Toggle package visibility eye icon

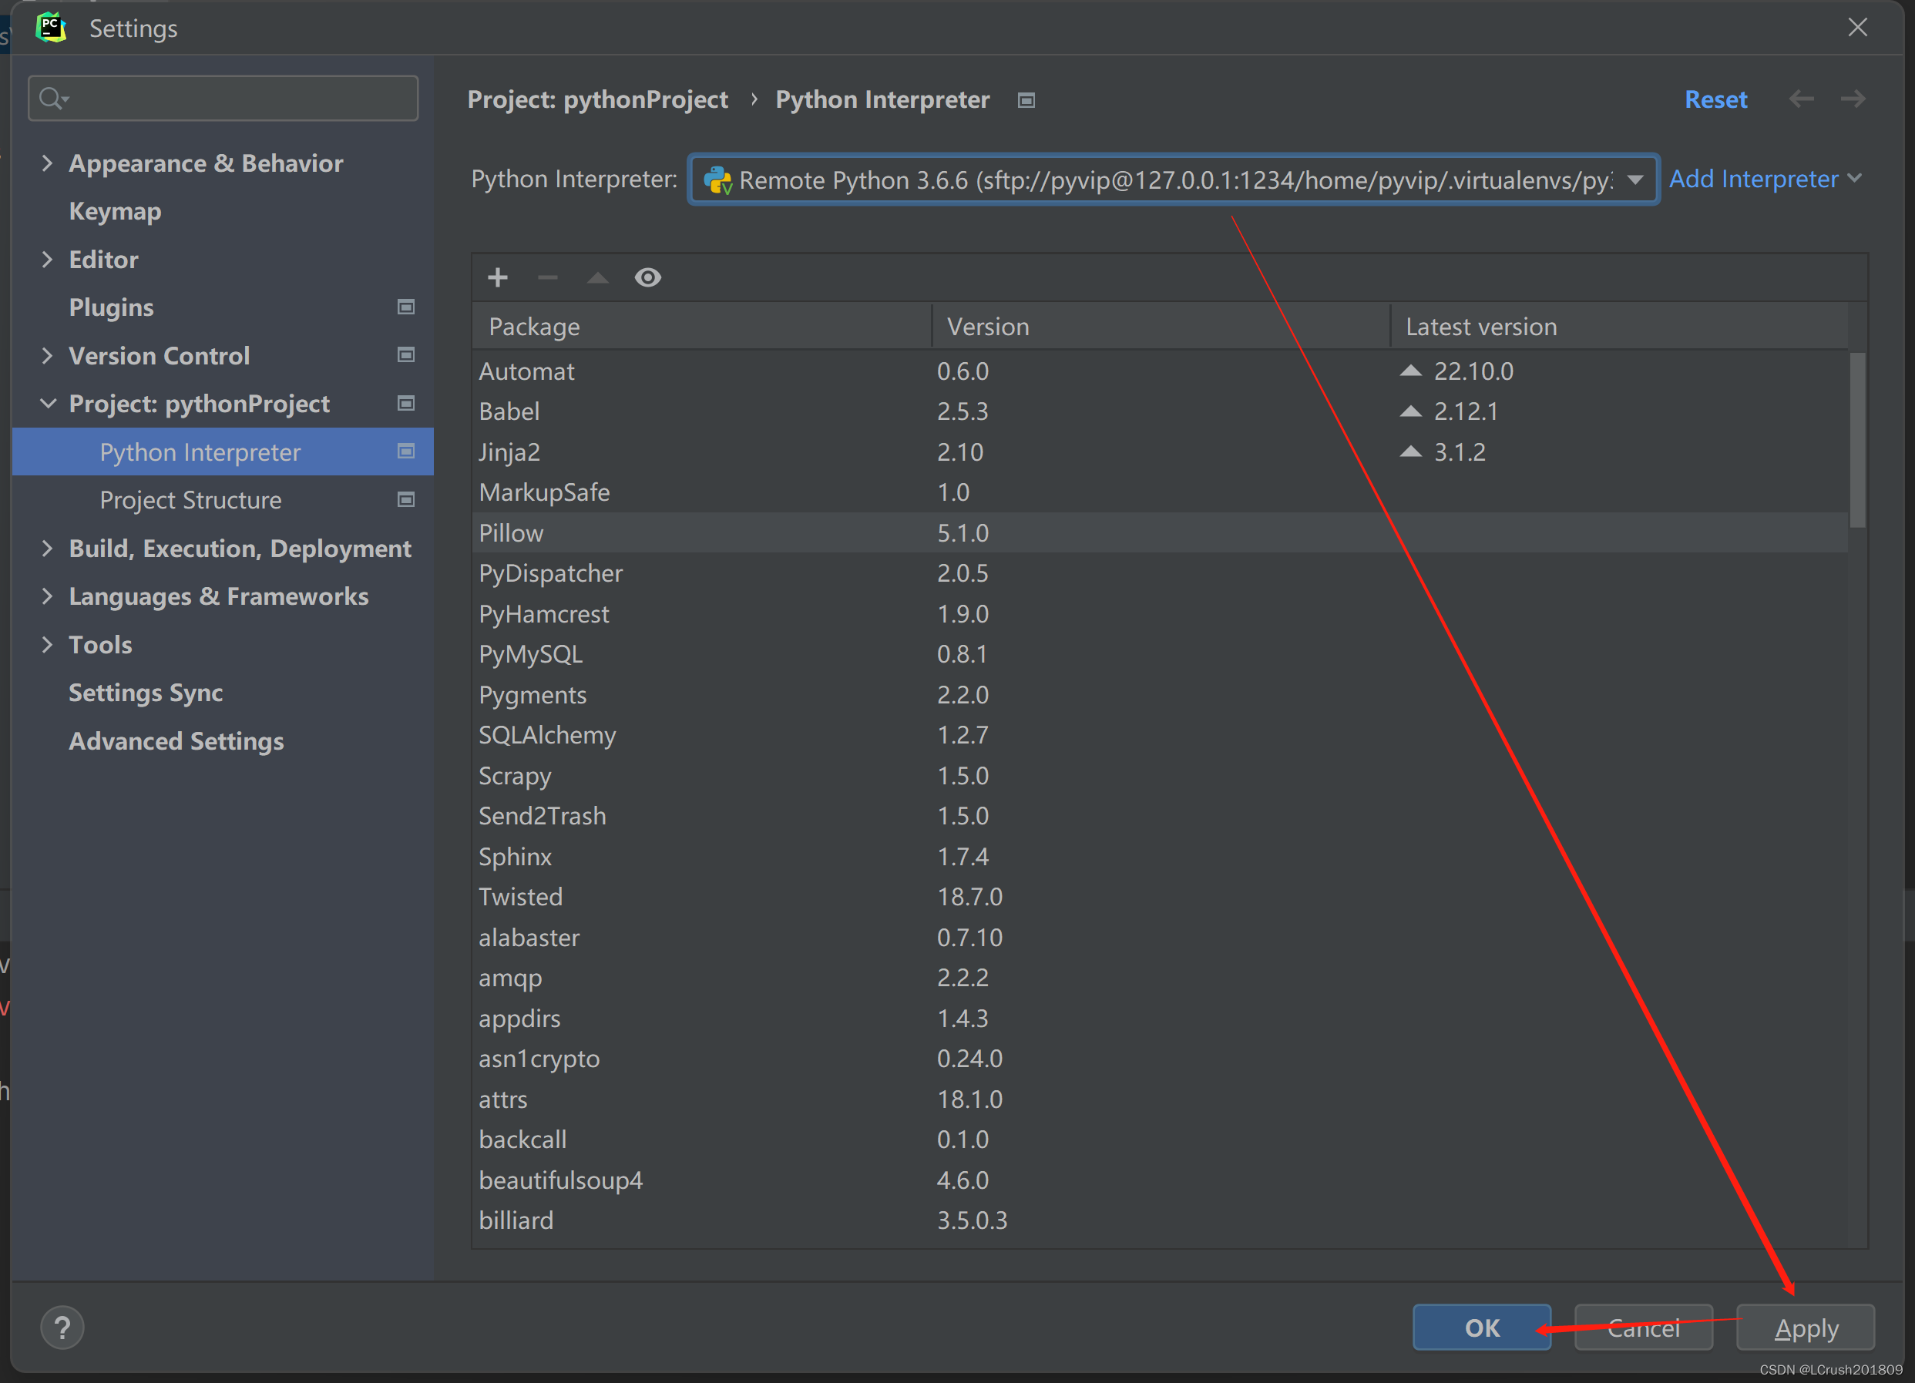647,277
